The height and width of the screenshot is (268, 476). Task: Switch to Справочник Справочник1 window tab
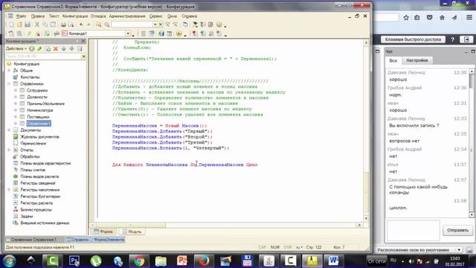point(33,240)
